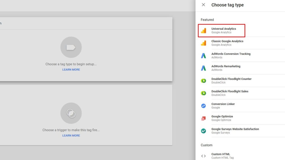Click the Conversion Linker blue icon
The image size is (285, 160).
tap(203, 106)
